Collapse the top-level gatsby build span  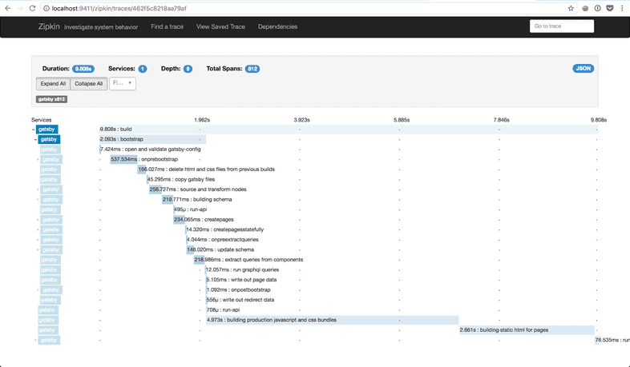[x=33, y=129]
